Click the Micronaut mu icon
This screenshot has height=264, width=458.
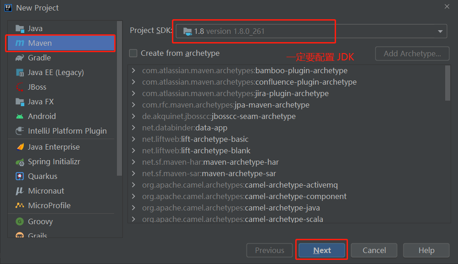20,191
